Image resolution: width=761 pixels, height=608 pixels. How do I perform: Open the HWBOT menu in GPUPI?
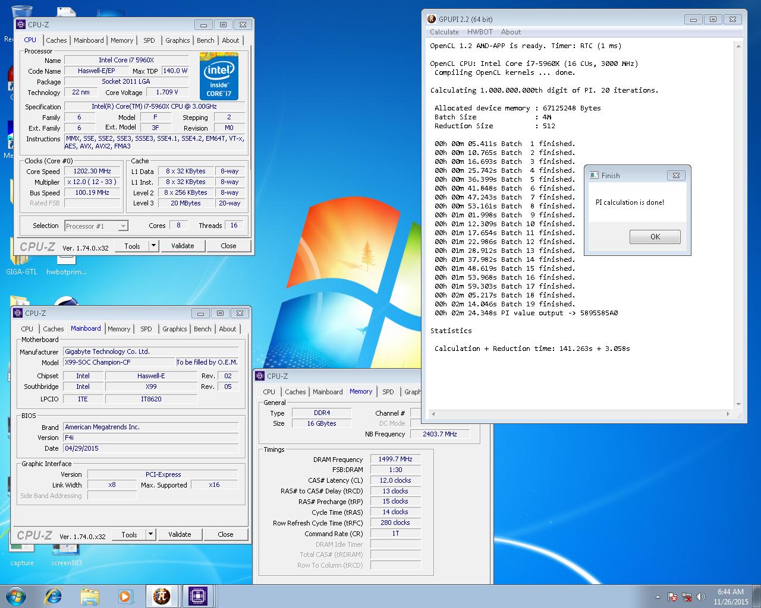pos(479,32)
